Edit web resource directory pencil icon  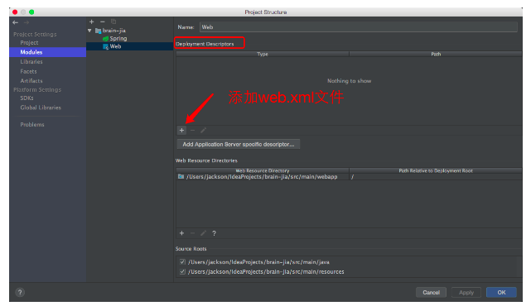click(x=203, y=233)
